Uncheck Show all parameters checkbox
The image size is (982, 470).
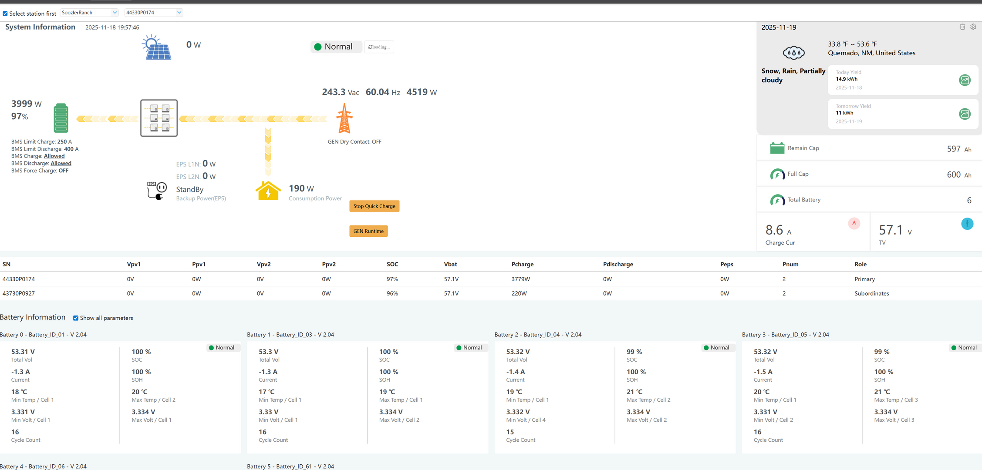tap(76, 318)
